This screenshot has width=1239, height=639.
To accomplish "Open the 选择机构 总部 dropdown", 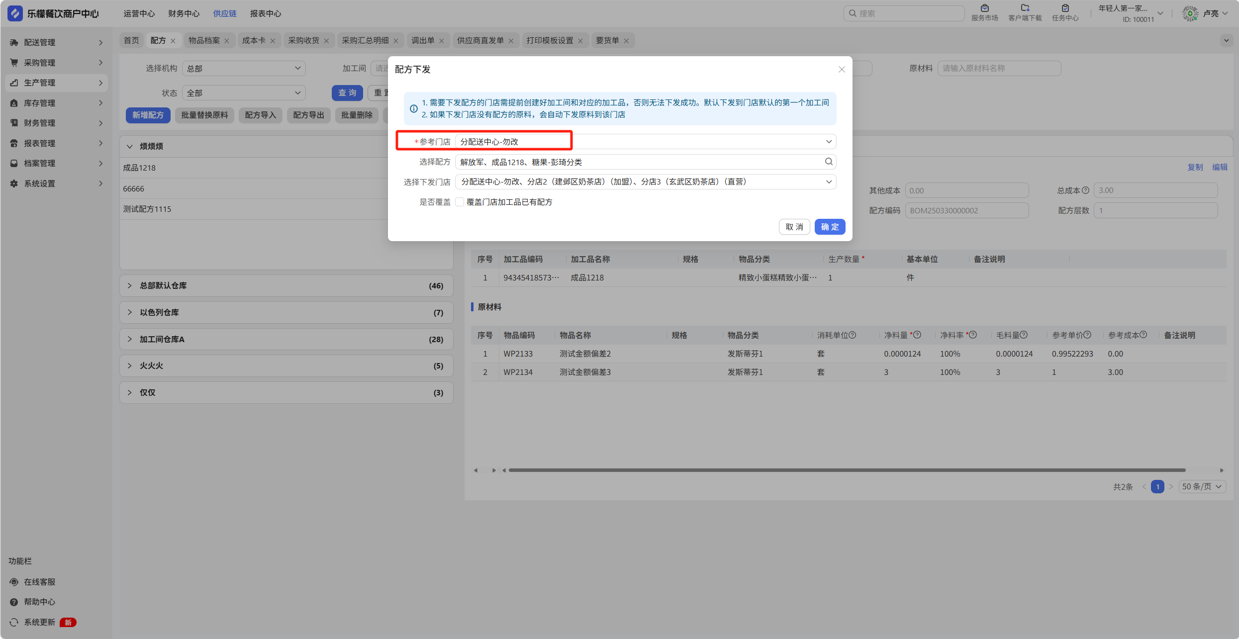I will 244,69.
